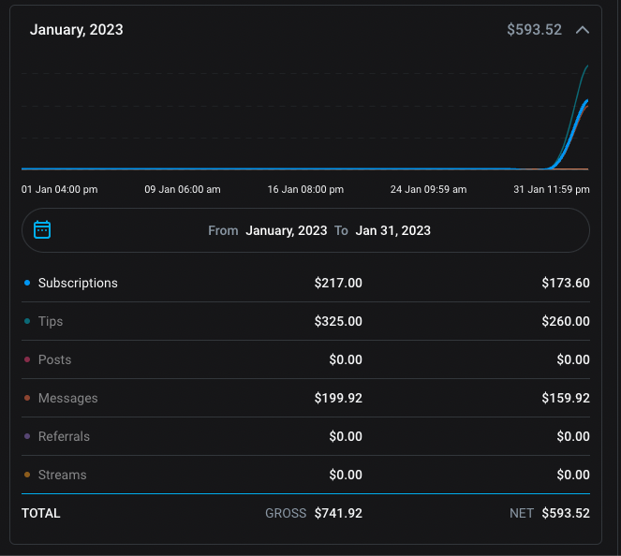Click the January, 2023 section title
The image size is (621, 556).
pyautogui.click(x=77, y=30)
